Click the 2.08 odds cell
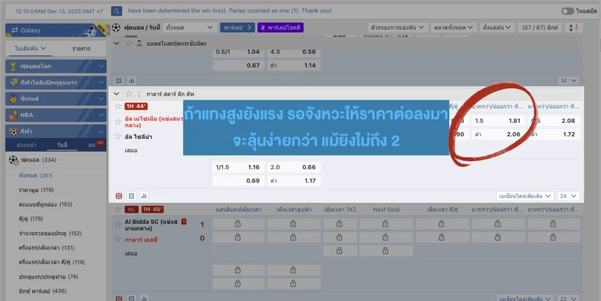This screenshot has height=301, width=601. pos(568,121)
